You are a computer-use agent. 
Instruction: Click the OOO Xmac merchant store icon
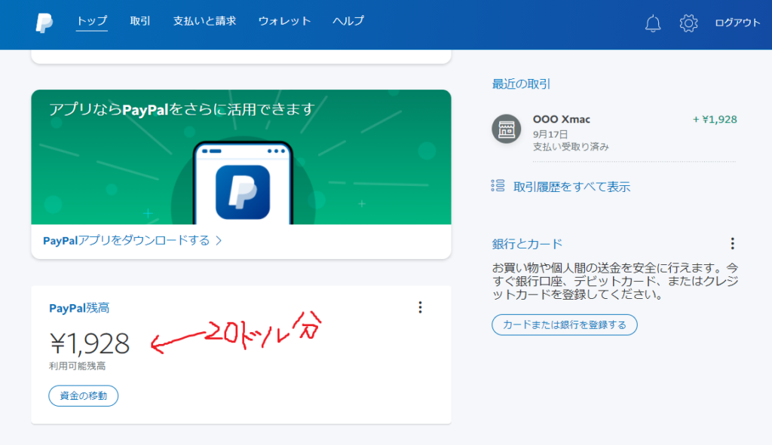pos(506,129)
